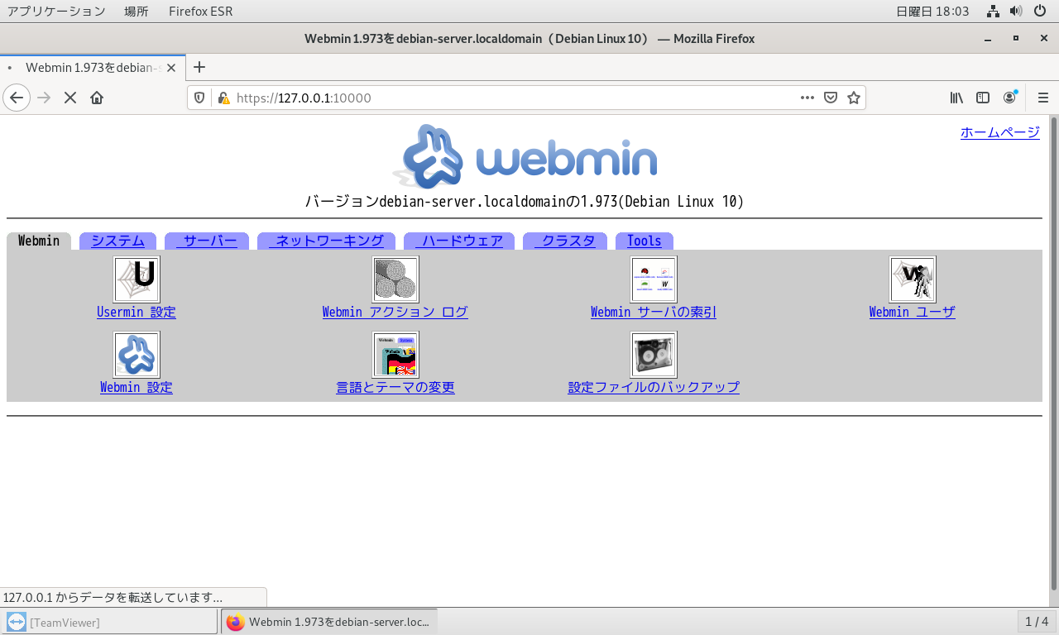
Task: Open a new browser tab
Action: (199, 67)
